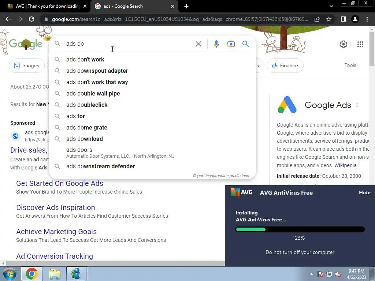Screen dimensions: 375x281
Task: Click the Chrome taskbar icon
Action: click(32, 274)
